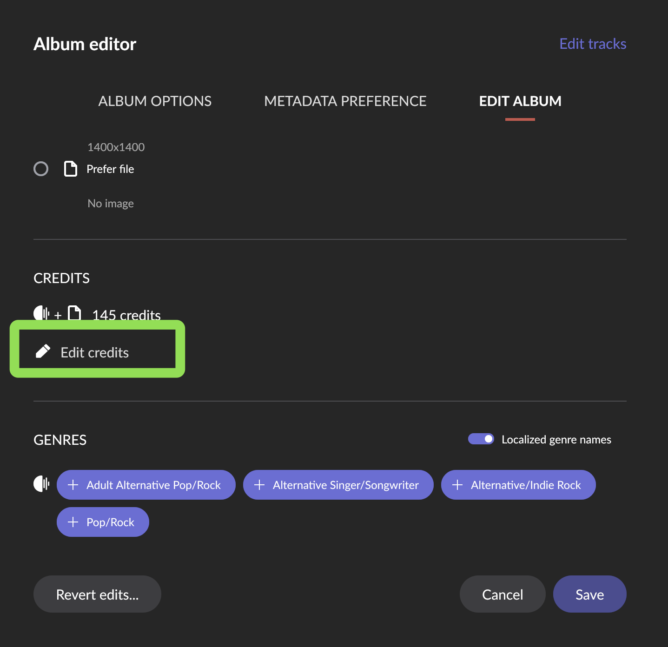This screenshot has height=647, width=668.
Task: Click the plus icon on Pop/Rock genre
Action: pyautogui.click(x=73, y=522)
